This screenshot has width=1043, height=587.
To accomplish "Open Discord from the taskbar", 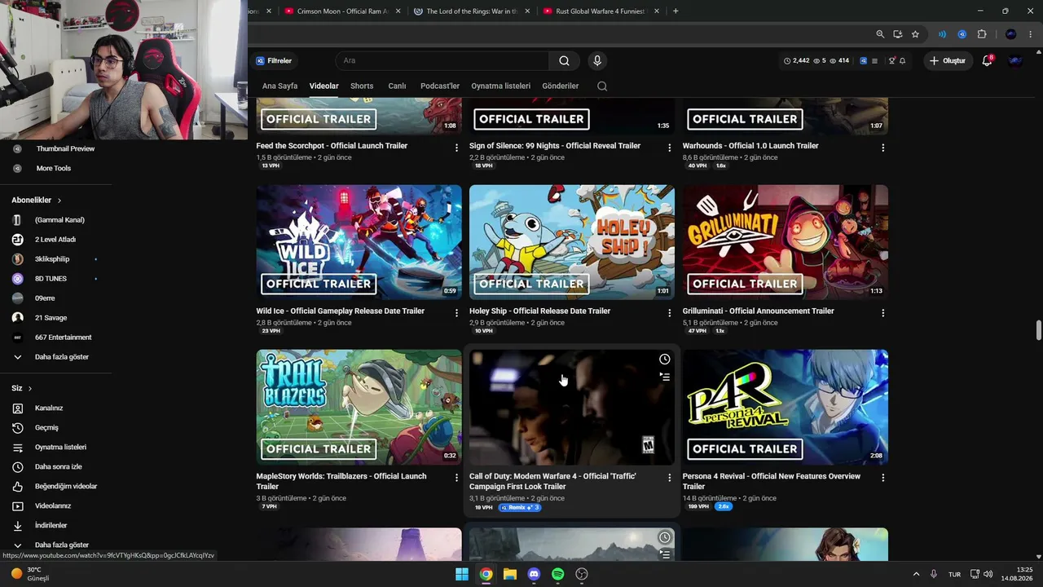I will 534,574.
